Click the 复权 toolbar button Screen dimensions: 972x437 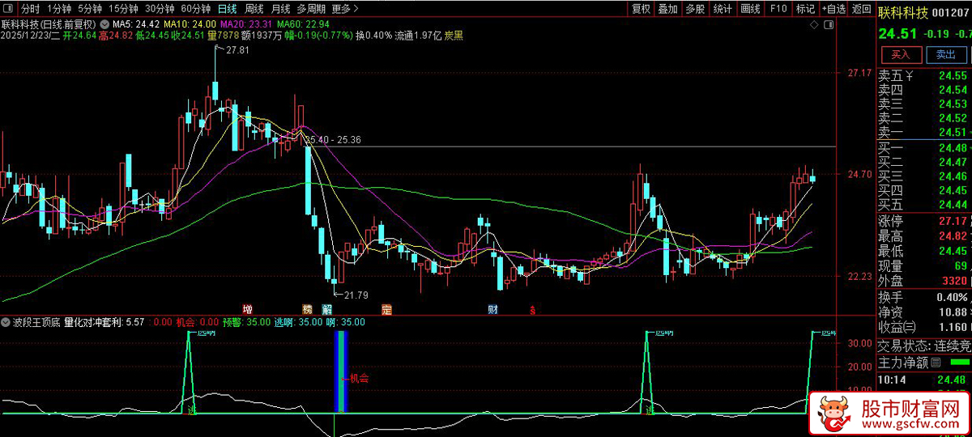point(641,9)
